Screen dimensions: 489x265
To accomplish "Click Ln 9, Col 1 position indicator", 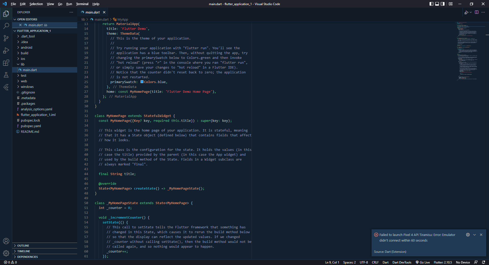I will click(x=332, y=262).
